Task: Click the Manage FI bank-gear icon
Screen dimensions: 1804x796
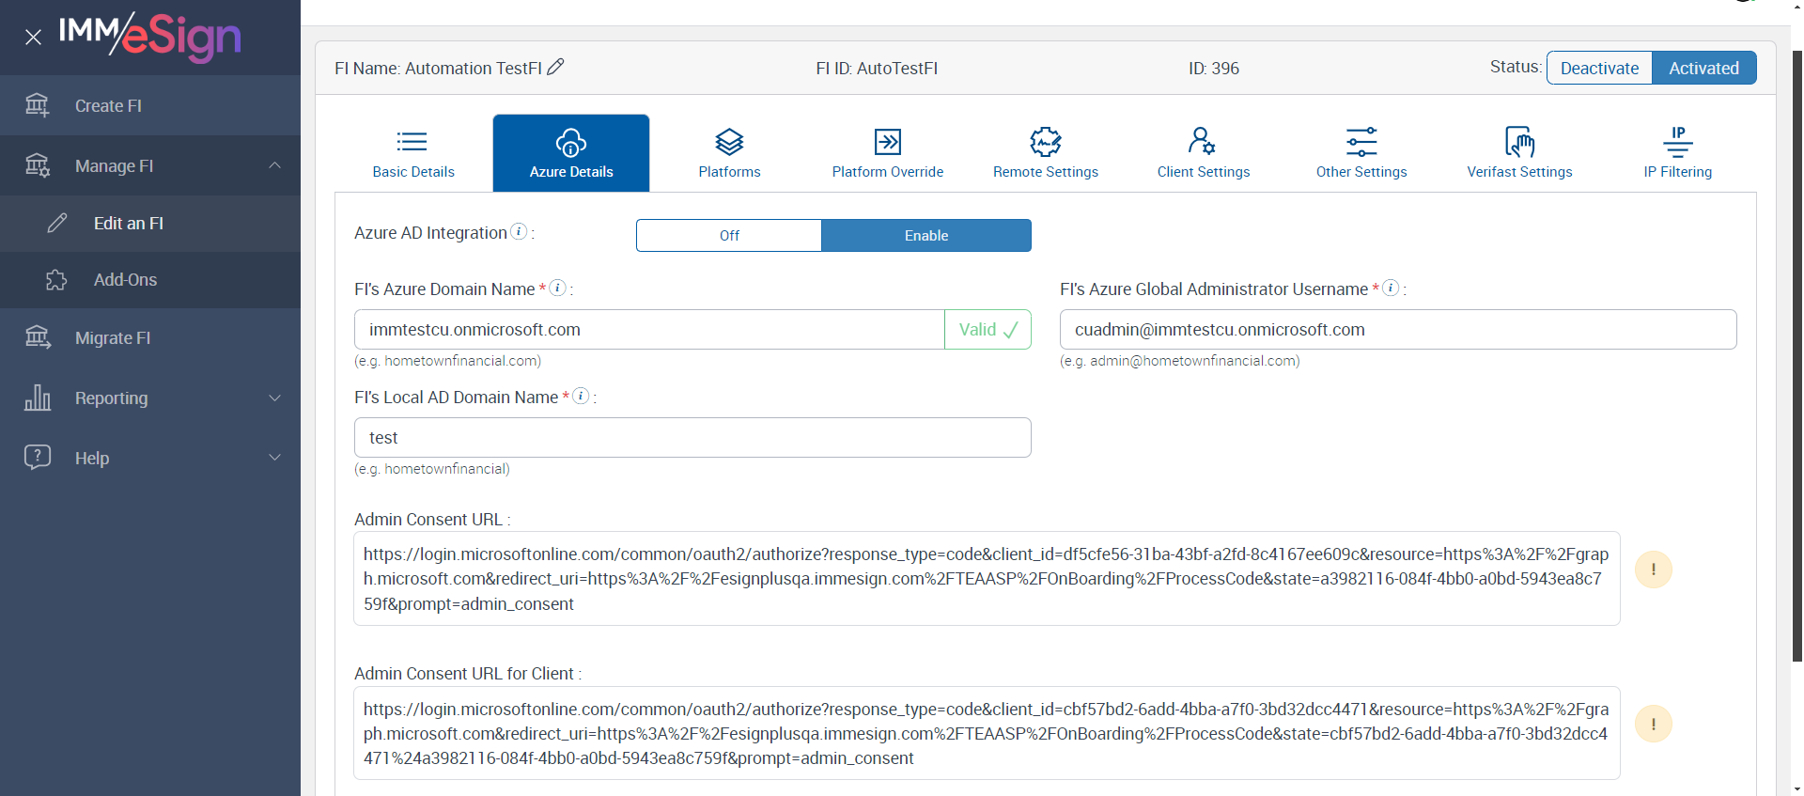Action: click(x=38, y=165)
